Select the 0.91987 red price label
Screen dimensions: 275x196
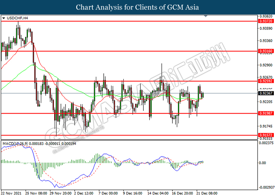click(266, 113)
